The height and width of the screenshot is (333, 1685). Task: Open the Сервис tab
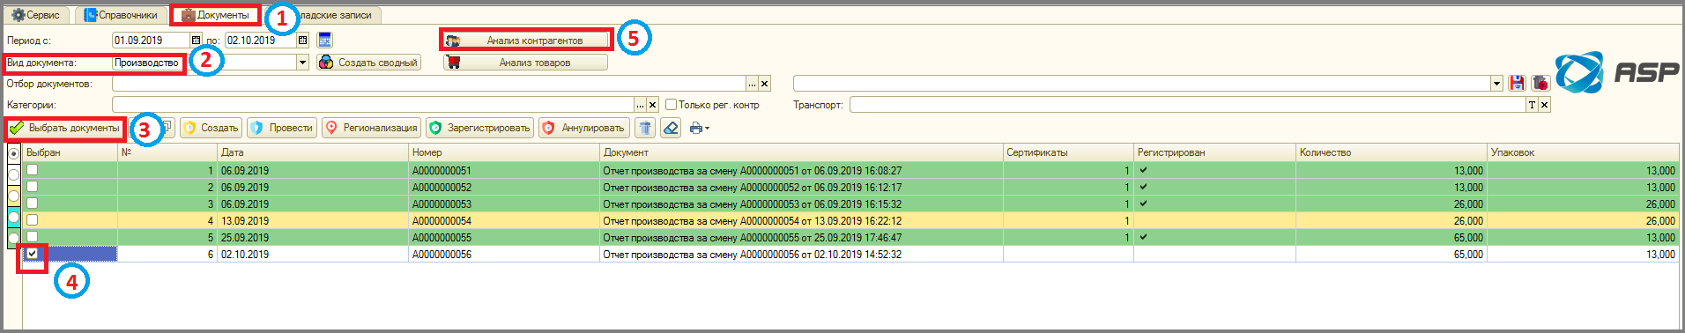pos(36,15)
